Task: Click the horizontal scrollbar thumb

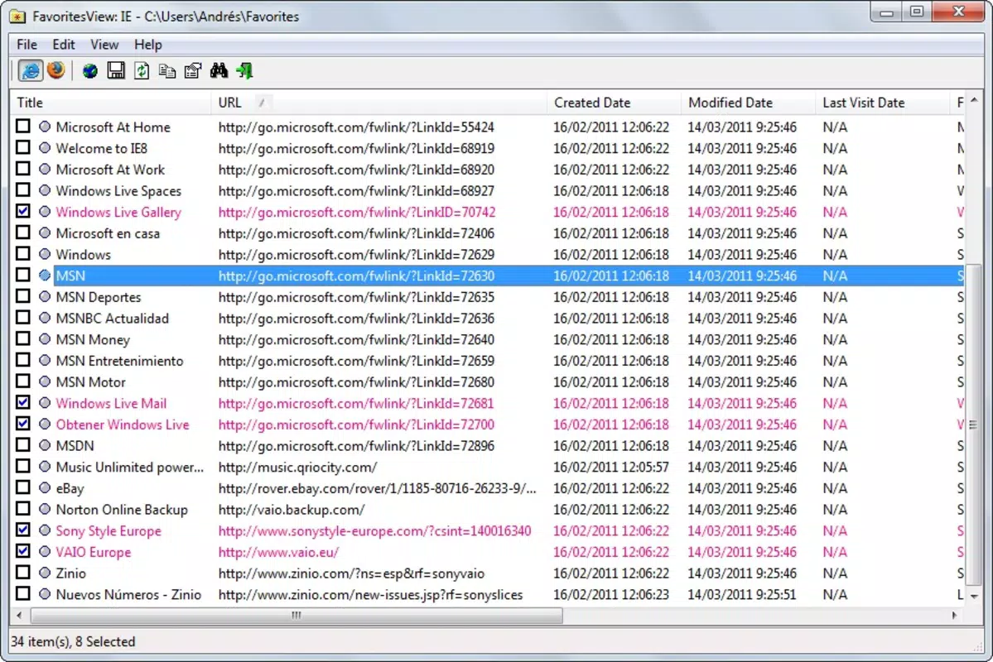Action: (x=296, y=615)
